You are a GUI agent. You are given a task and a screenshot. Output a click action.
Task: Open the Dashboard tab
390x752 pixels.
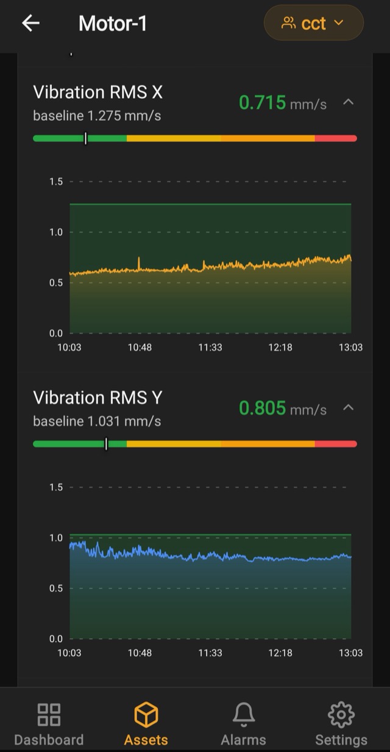click(x=49, y=724)
